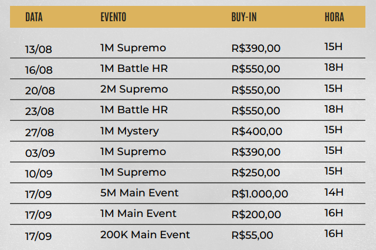
Task: Select the R$1.000,00 buy-in value
Action: (259, 194)
